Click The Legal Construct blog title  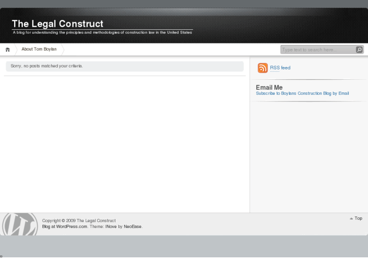58,24
